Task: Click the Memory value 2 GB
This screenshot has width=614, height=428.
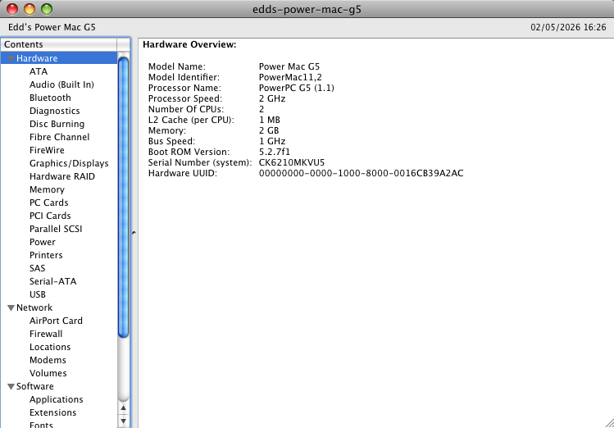Action: pyautogui.click(x=269, y=130)
